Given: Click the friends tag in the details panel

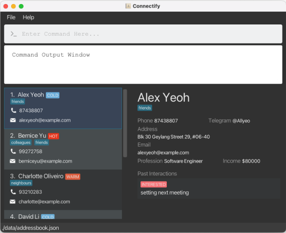Looking at the screenshot, I should [145, 108].
